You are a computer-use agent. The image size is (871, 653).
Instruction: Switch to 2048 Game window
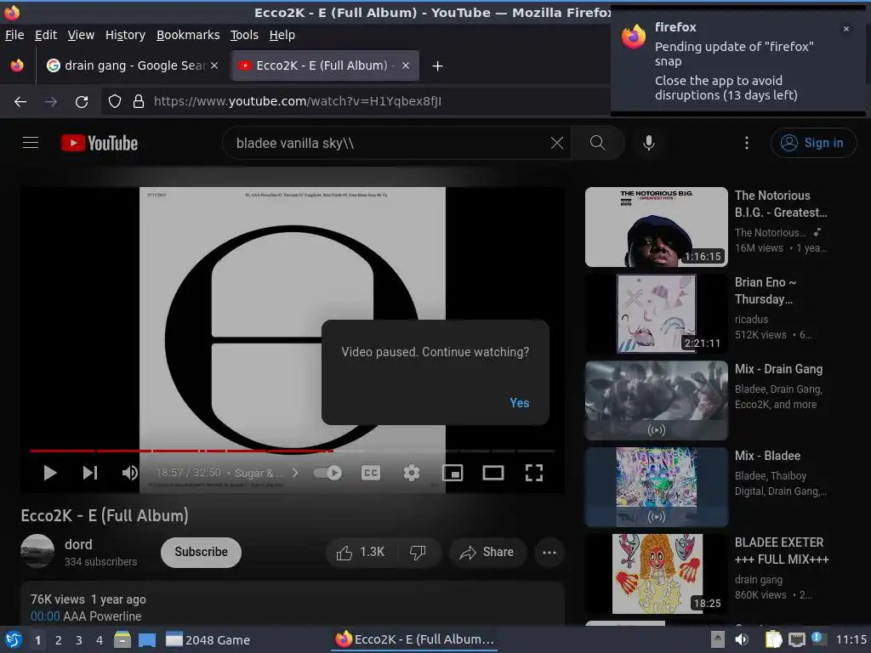pyautogui.click(x=208, y=639)
